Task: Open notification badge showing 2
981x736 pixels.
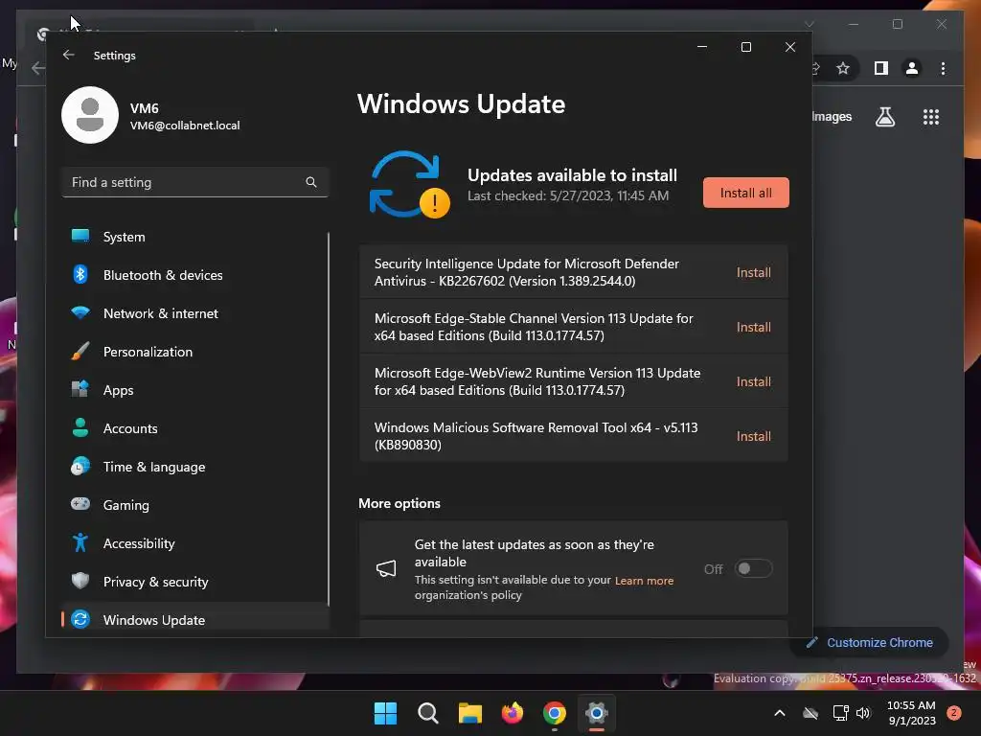Action: (x=954, y=713)
